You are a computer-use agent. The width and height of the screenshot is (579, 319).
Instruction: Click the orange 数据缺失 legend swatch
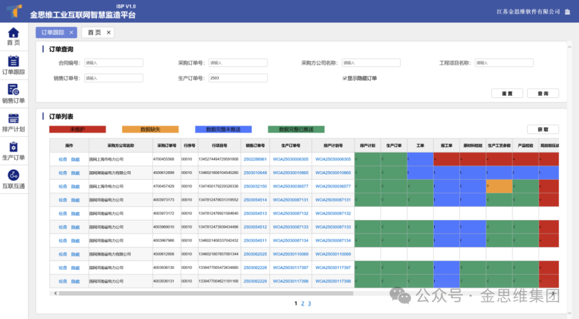pos(150,130)
